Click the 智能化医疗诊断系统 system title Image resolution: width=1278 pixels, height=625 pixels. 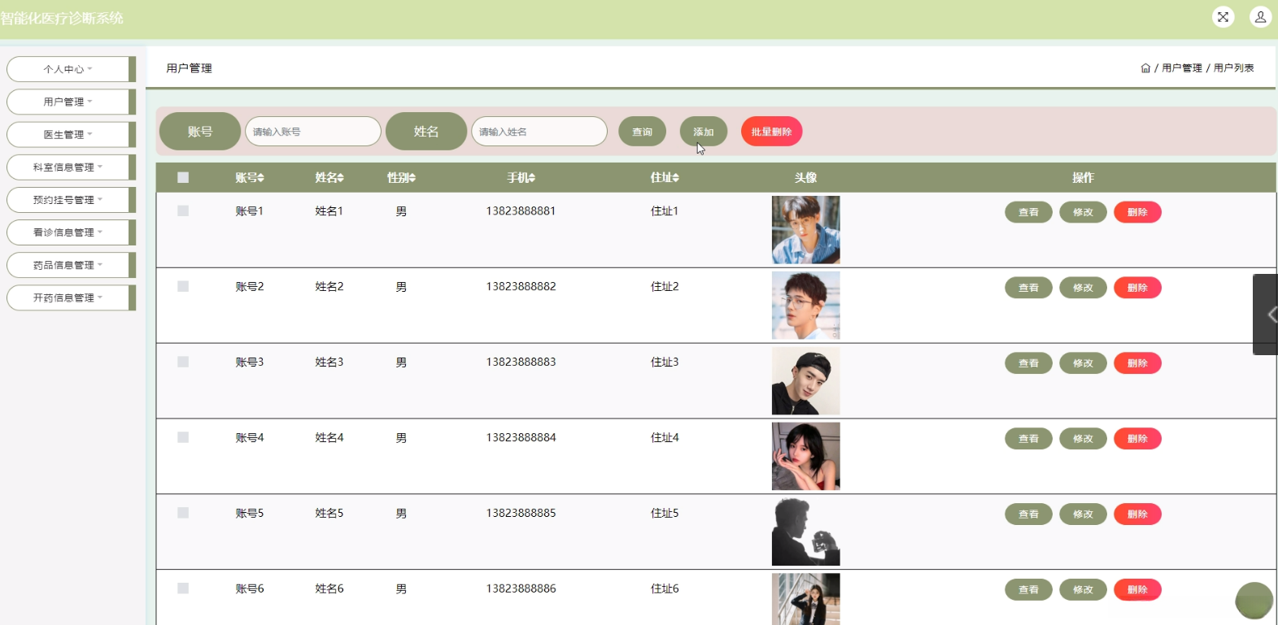(x=62, y=18)
